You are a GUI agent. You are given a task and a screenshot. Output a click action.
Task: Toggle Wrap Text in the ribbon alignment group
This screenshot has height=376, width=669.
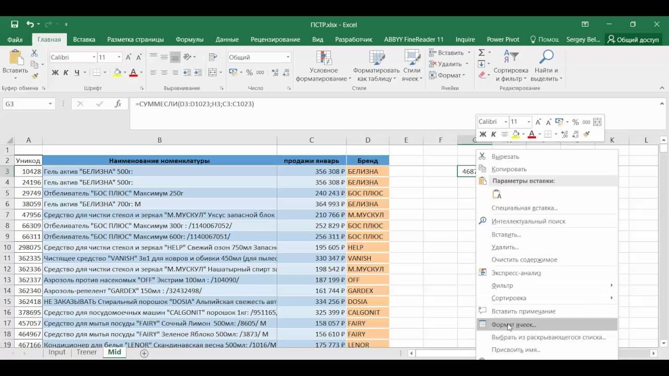pyautogui.click(x=213, y=57)
